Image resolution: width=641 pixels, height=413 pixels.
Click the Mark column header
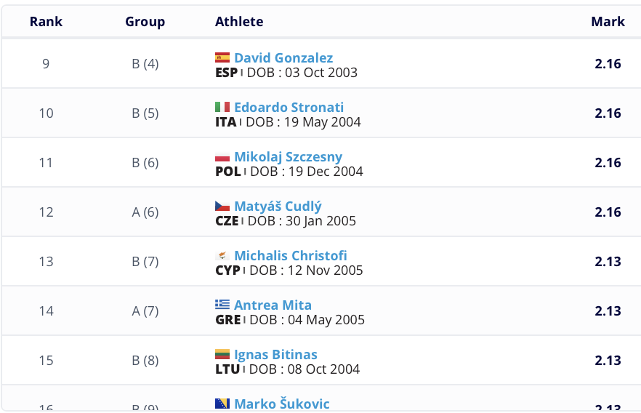tap(608, 21)
